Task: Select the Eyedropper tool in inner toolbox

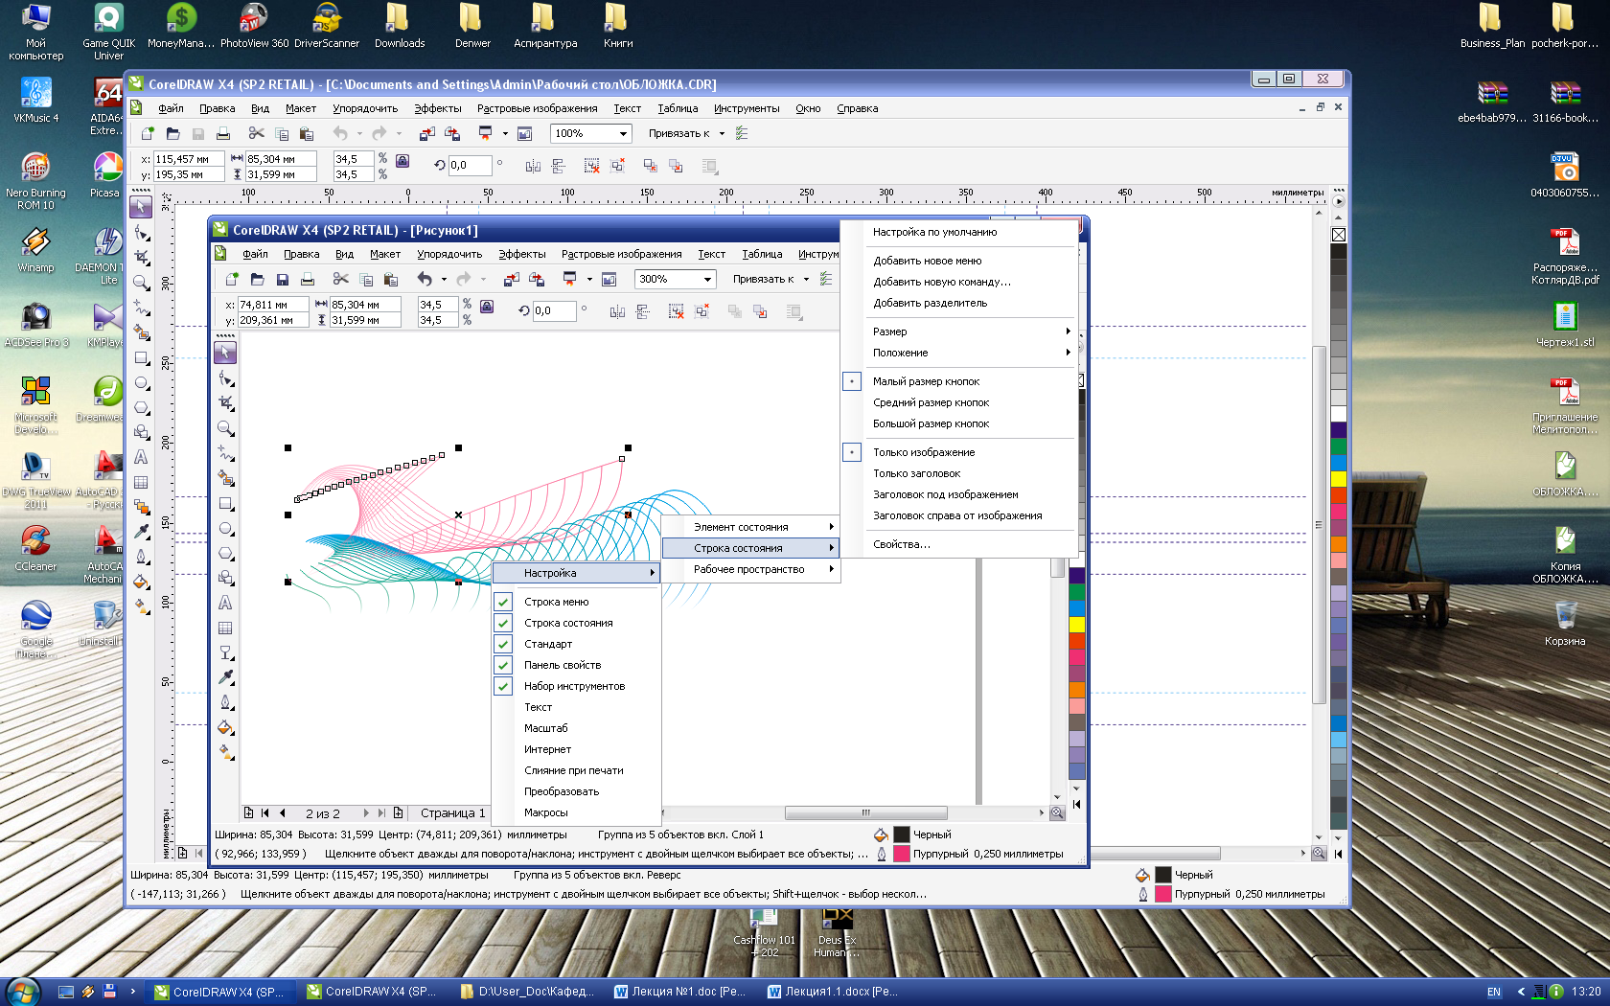Action: (x=225, y=677)
